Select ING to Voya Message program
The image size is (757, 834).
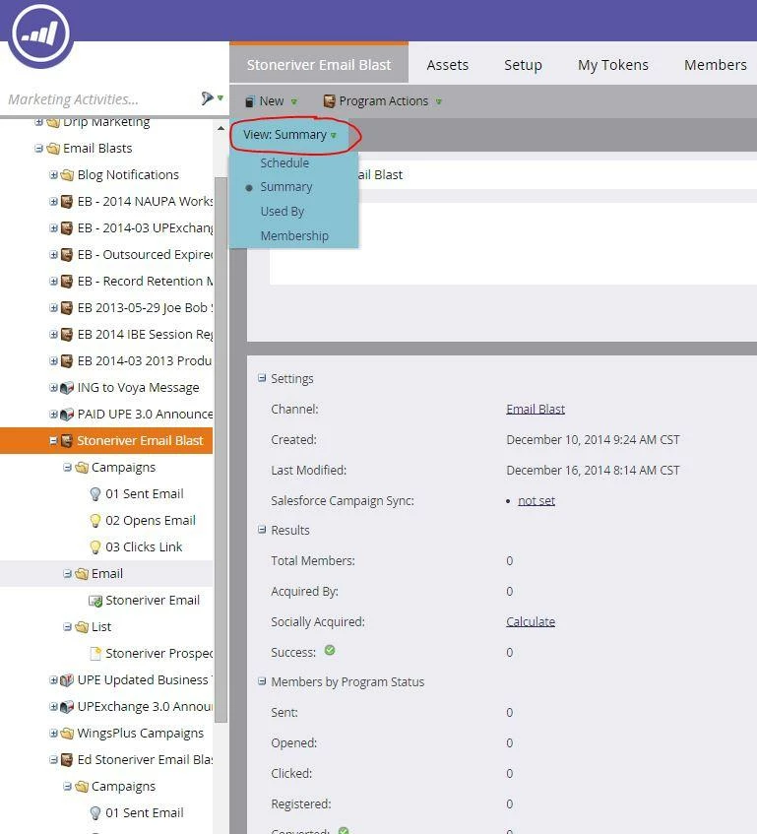138,388
